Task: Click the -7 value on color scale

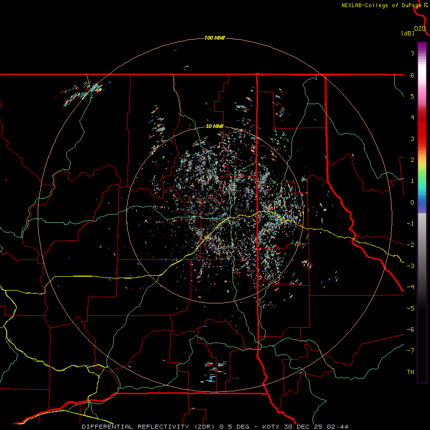Action: coord(410,351)
